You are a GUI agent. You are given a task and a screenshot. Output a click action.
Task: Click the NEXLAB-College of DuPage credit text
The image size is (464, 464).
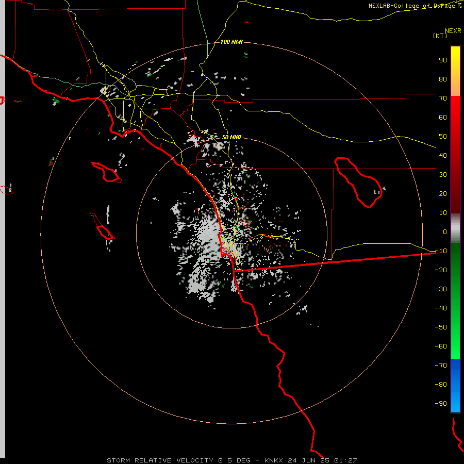point(415,6)
